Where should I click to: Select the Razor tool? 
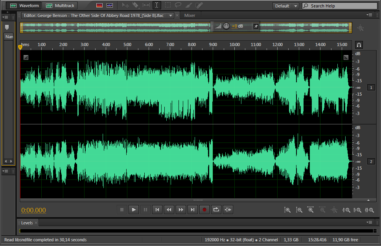[136, 6]
